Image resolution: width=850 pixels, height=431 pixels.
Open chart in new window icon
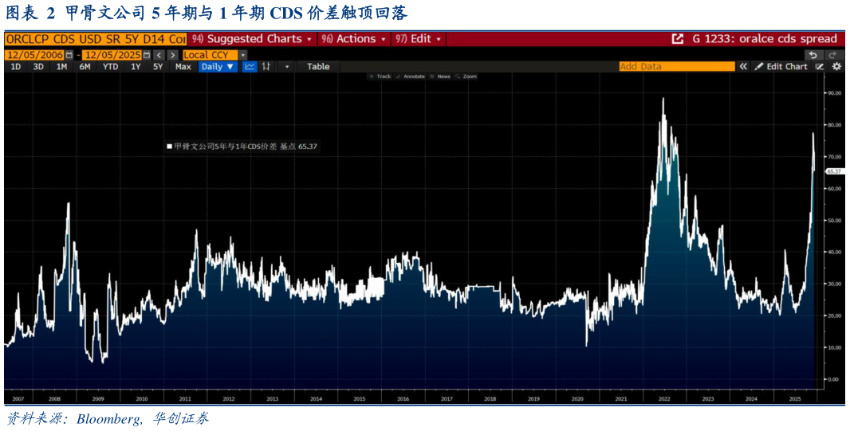(678, 39)
